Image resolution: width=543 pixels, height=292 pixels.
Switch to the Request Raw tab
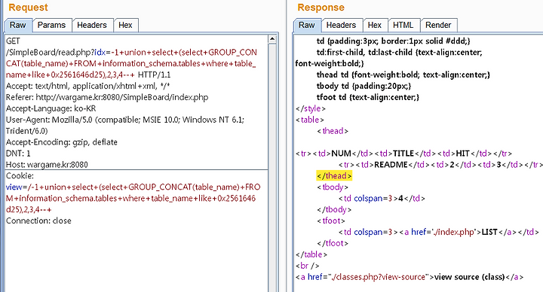(x=17, y=26)
